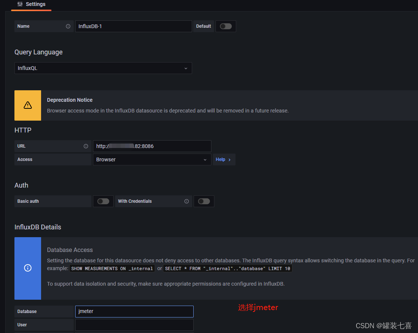Enable the Basic auth toggle

tap(103, 201)
